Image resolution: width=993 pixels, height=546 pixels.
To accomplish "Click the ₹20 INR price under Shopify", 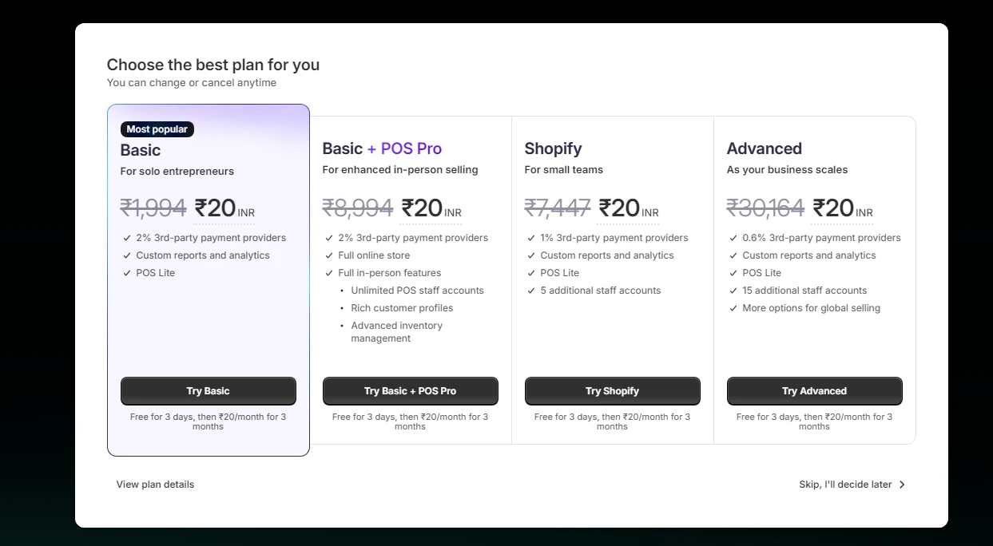I will point(629,209).
